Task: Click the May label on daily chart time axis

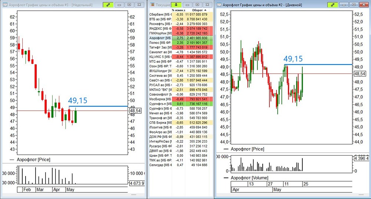Action: pos(277,190)
